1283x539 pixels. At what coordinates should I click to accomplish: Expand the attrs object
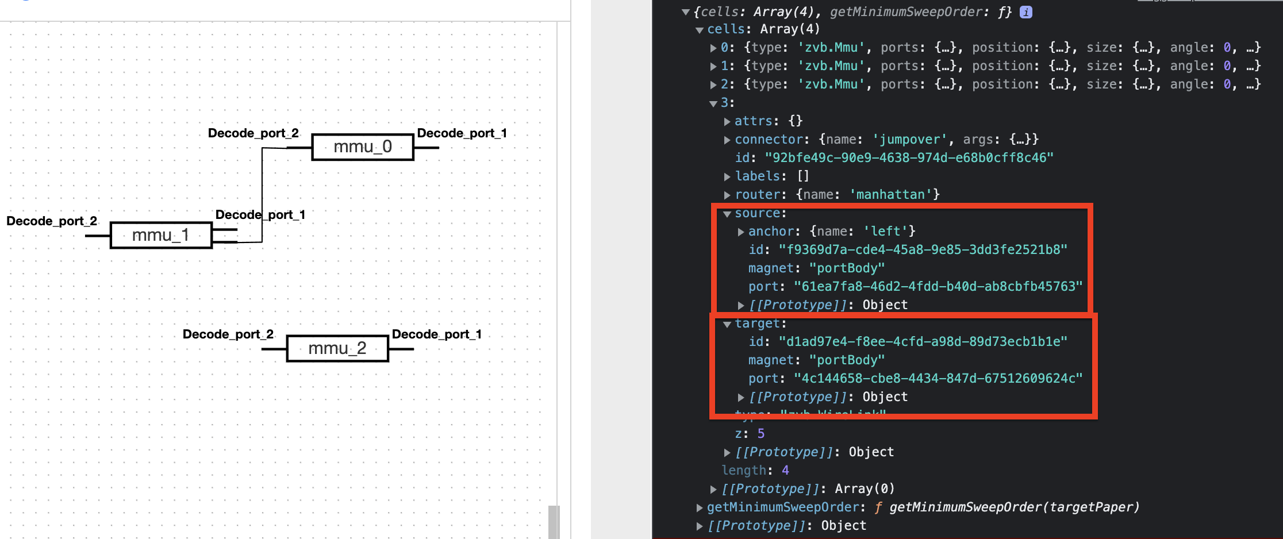[727, 121]
